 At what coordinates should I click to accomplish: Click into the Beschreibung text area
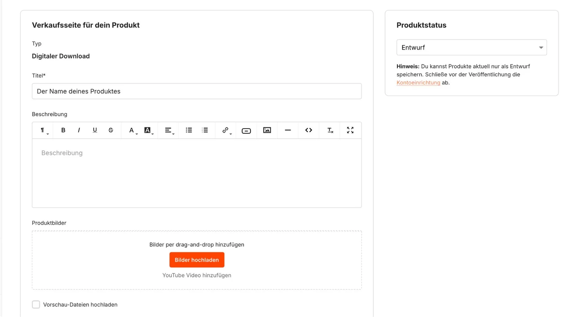[x=197, y=173]
